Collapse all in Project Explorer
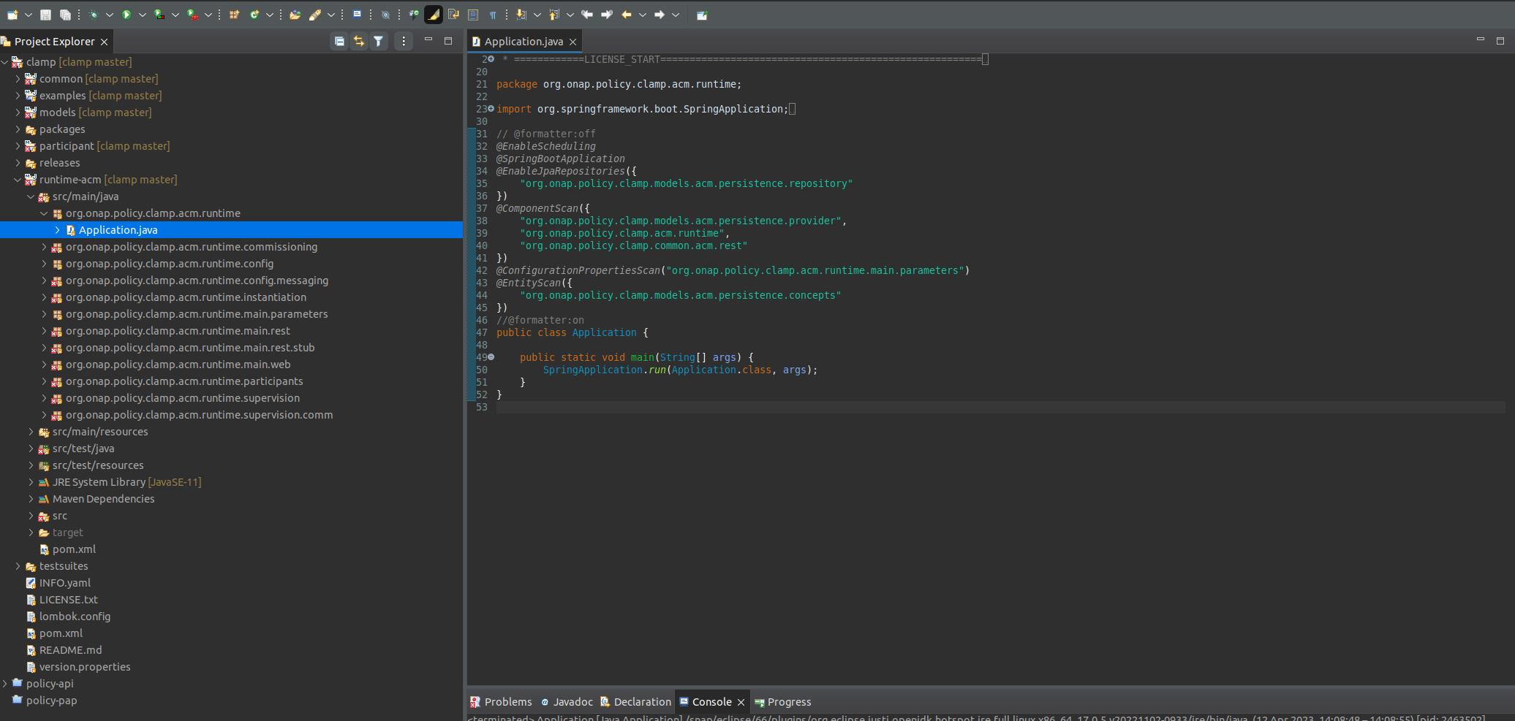The height and width of the screenshot is (721, 1515). coord(339,41)
